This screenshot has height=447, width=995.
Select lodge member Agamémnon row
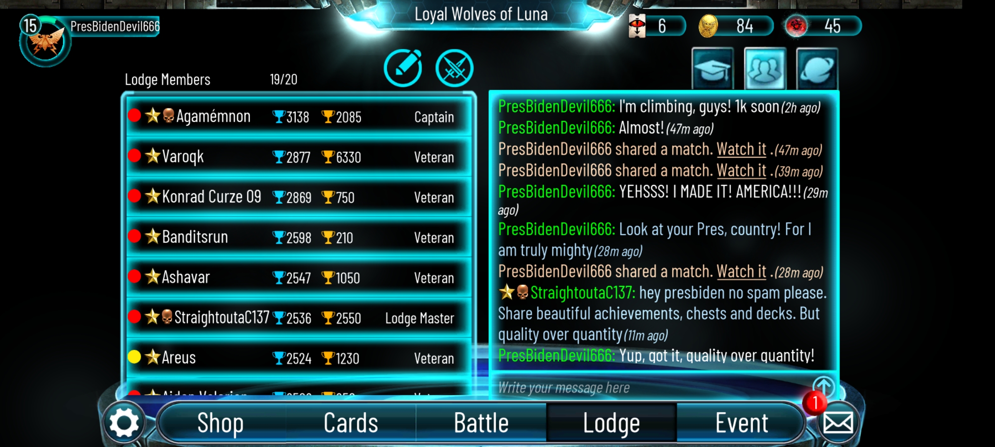coord(298,116)
